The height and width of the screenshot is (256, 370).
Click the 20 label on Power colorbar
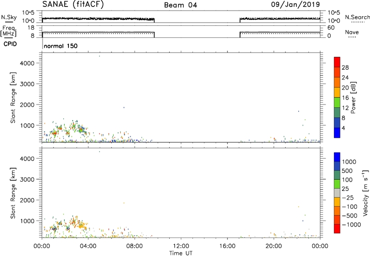345,88
